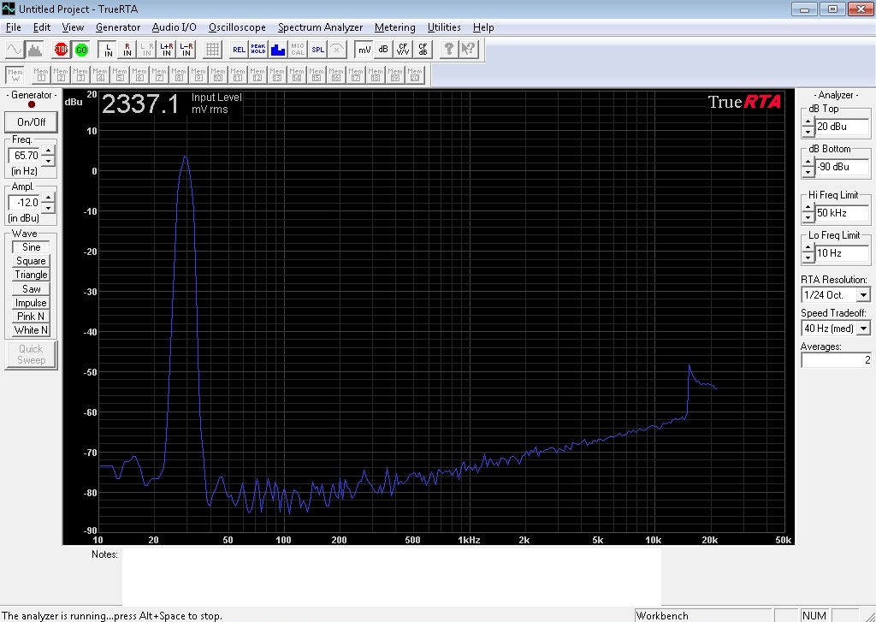This screenshot has width=876, height=622.
Task: Open the Help menu
Action: (x=483, y=27)
